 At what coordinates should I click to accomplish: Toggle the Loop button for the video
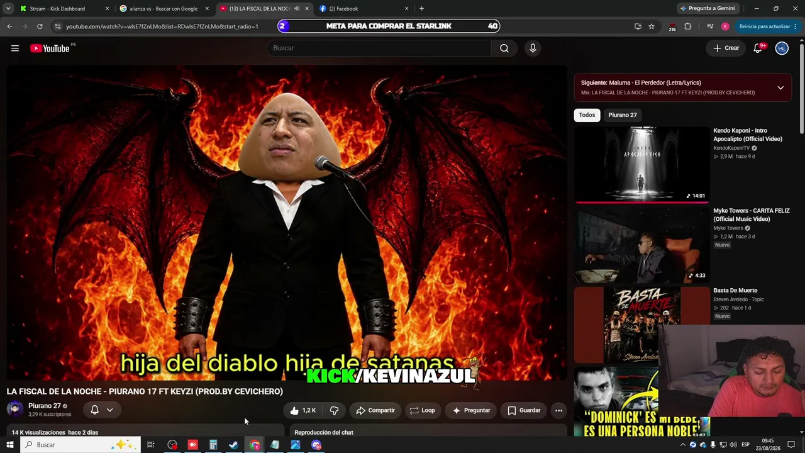[x=423, y=410]
